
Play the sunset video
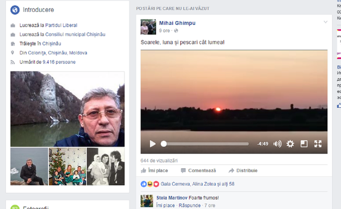click(153, 144)
